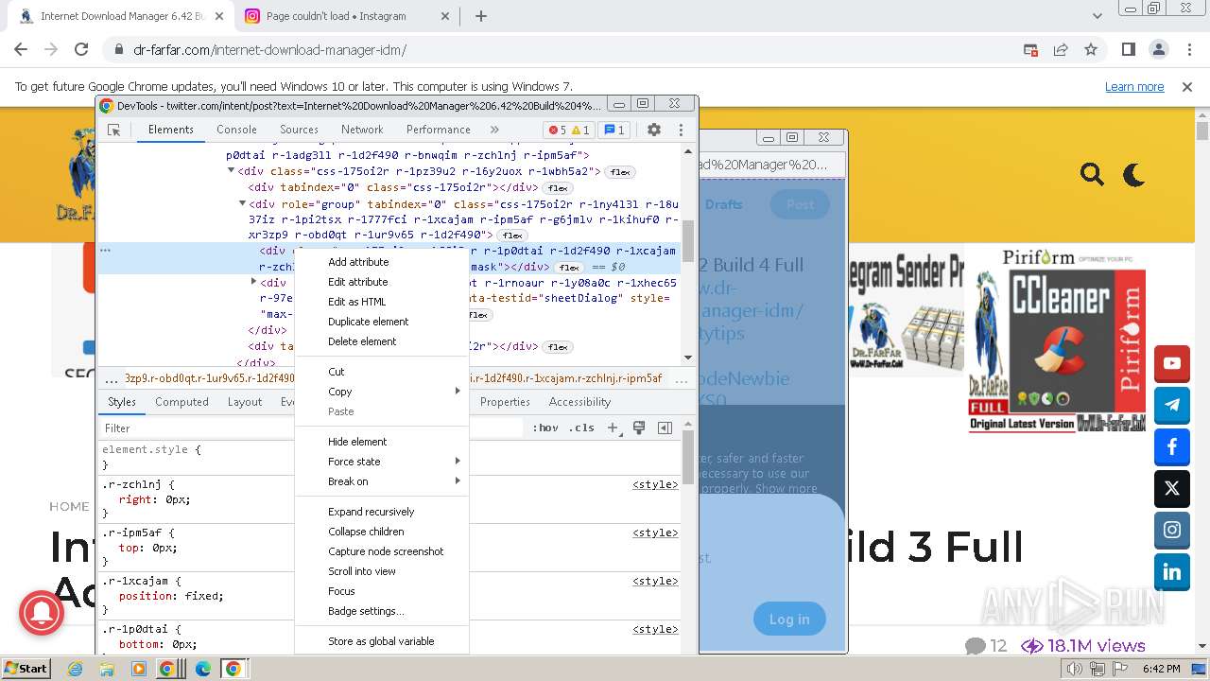This screenshot has width=1210, height=681.
Task: Activate the DevTools element inspector picker
Action: tap(113, 130)
